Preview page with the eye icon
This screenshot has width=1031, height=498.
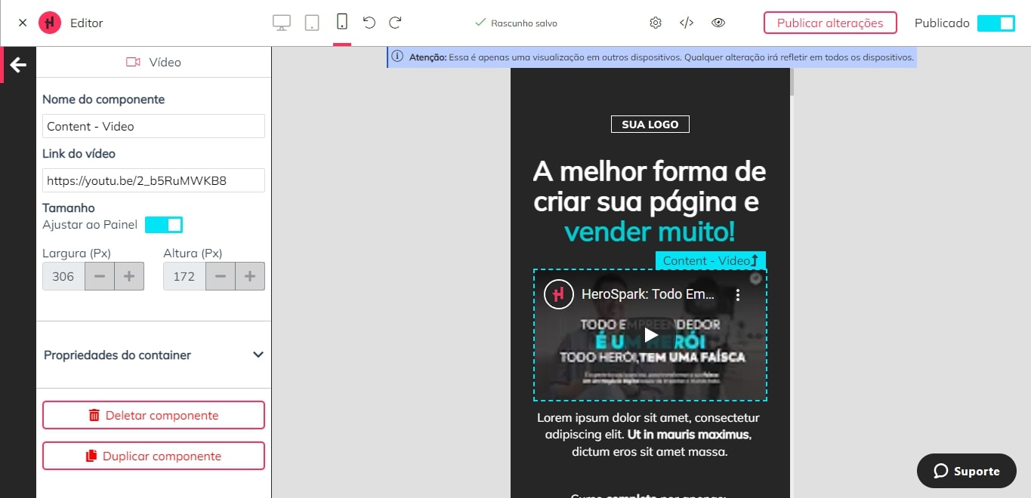pos(718,23)
